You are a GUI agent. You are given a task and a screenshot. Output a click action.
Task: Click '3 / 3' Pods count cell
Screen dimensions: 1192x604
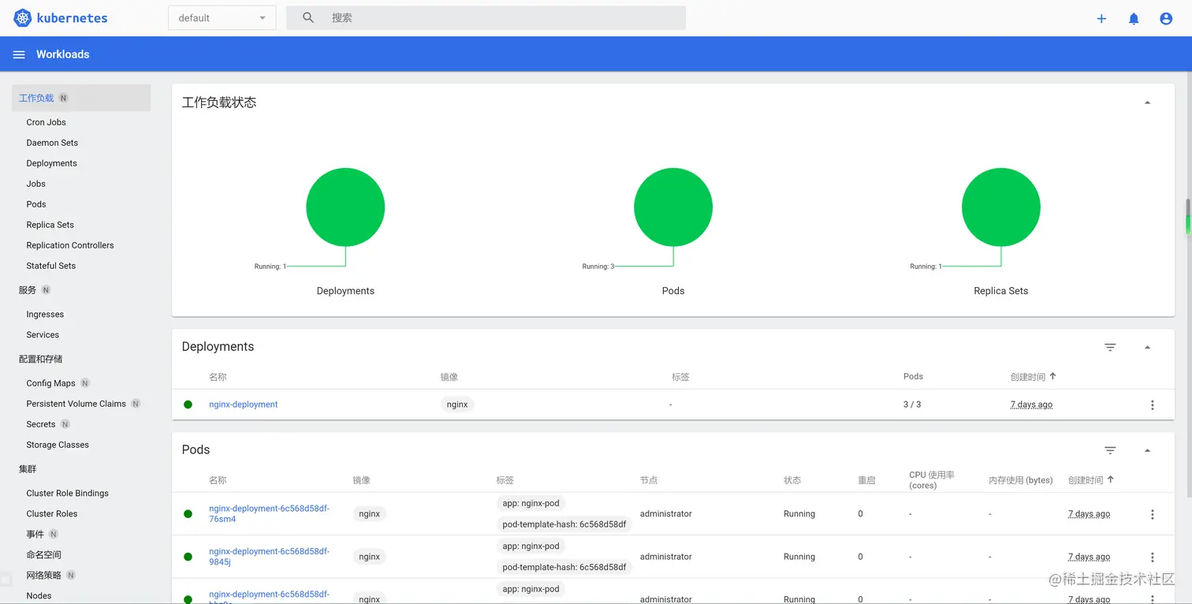(x=912, y=405)
